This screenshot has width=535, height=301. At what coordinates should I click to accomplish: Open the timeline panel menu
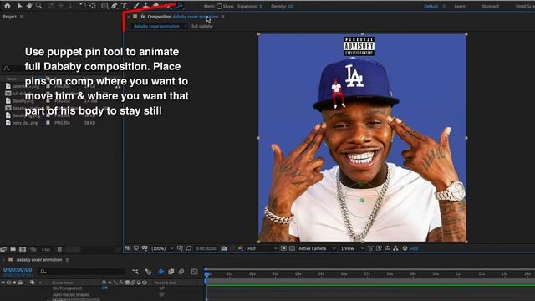point(68,260)
